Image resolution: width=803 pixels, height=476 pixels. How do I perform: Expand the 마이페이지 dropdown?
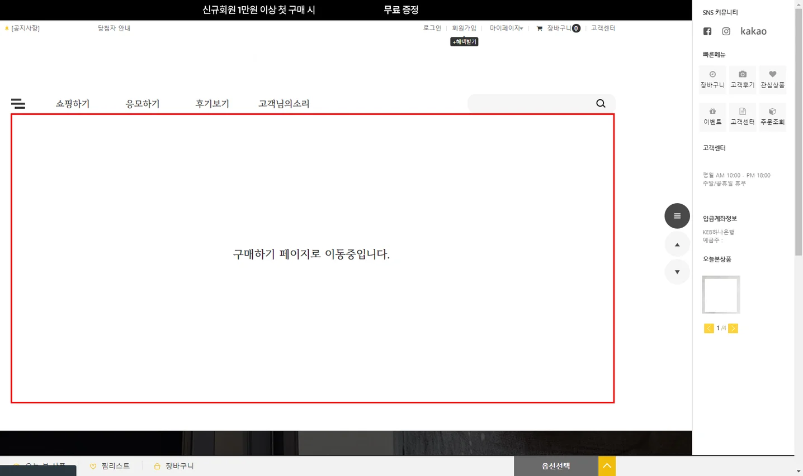[506, 28]
